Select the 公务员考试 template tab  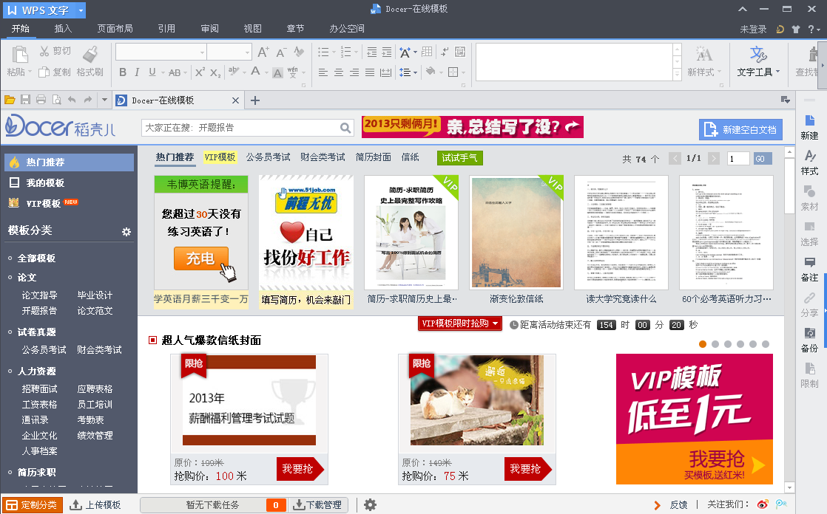click(x=268, y=157)
